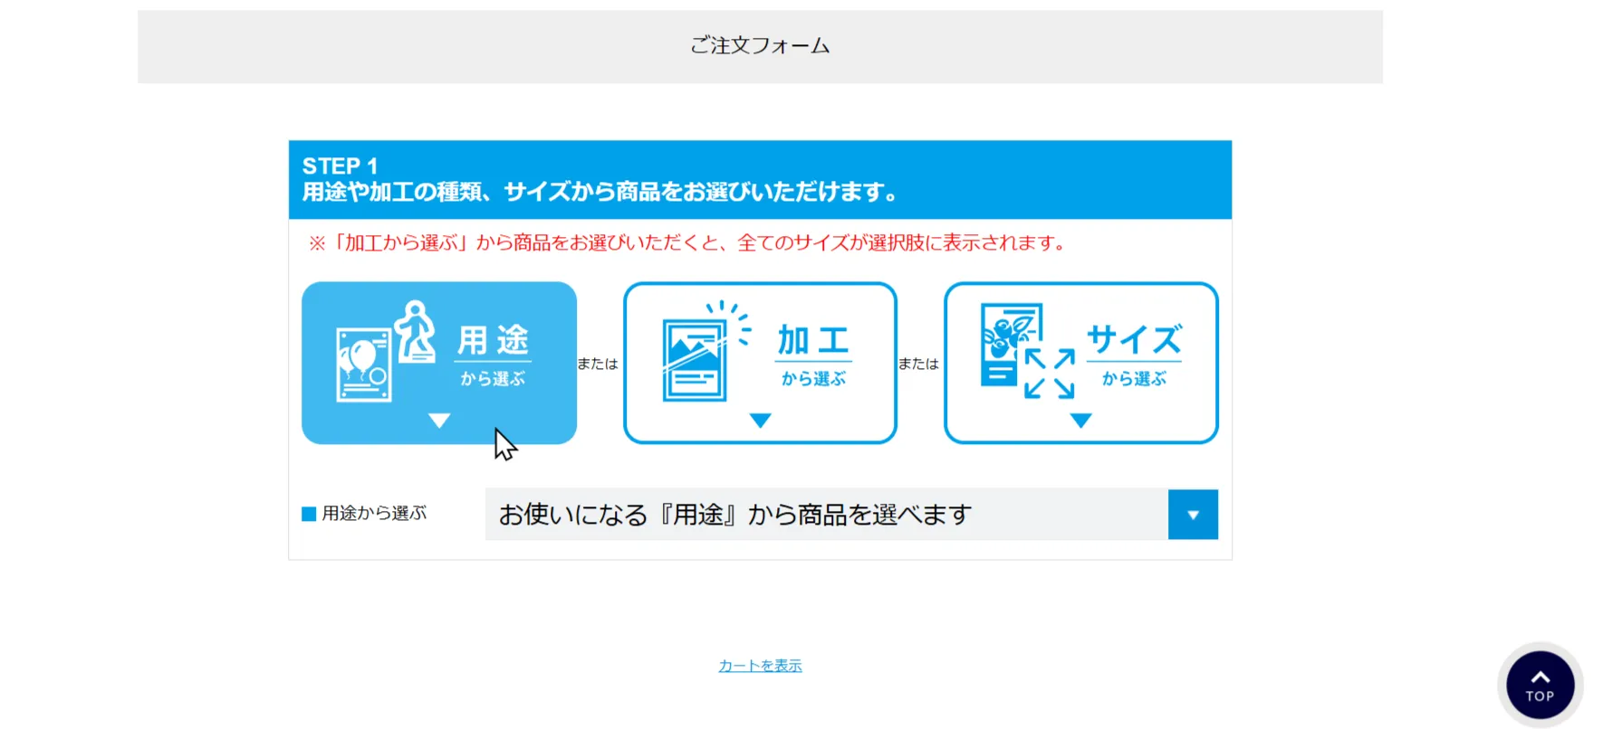The width and height of the screenshot is (1603, 729).
Task: Click the red ※「加工から選ぶ」 notice text
Action: pos(688,242)
